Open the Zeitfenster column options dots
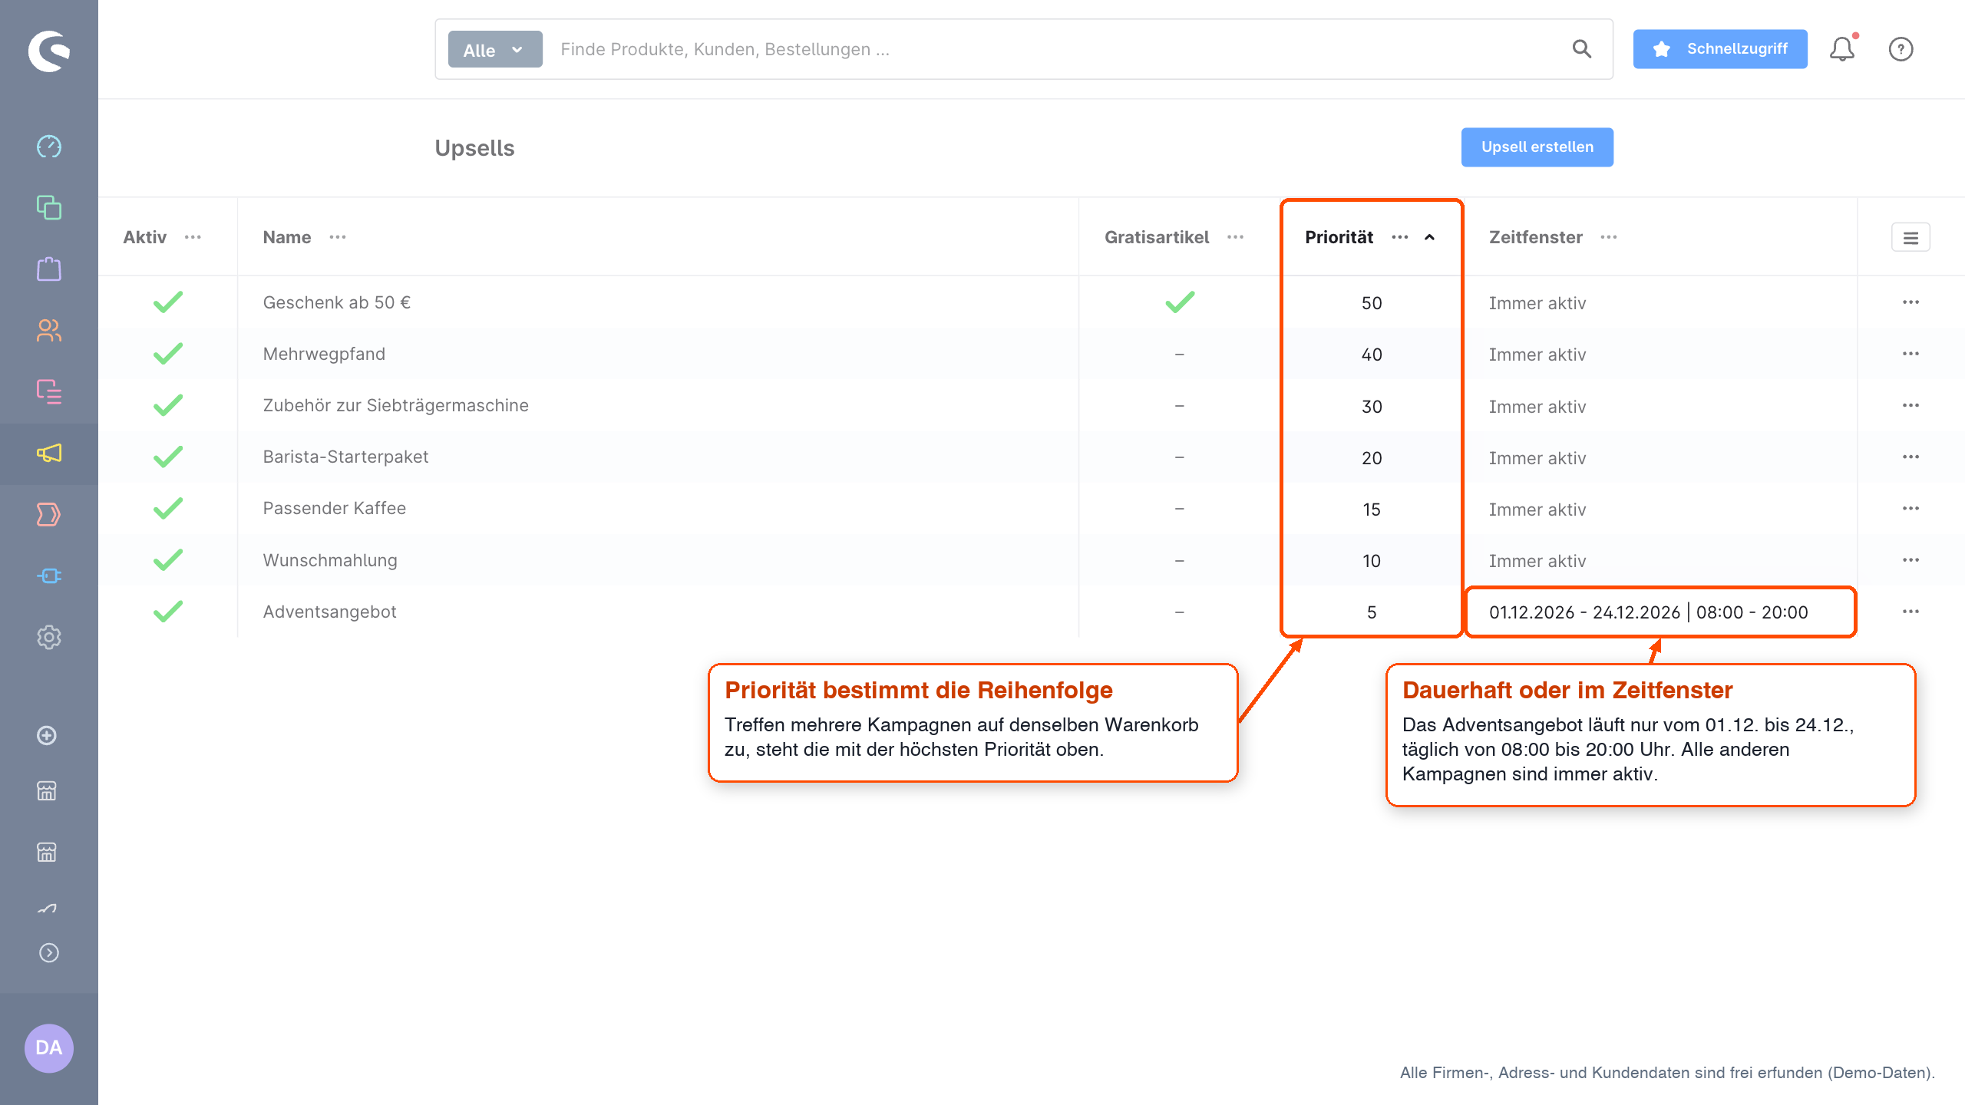Image resolution: width=1965 pixels, height=1105 pixels. click(x=1609, y=237)
